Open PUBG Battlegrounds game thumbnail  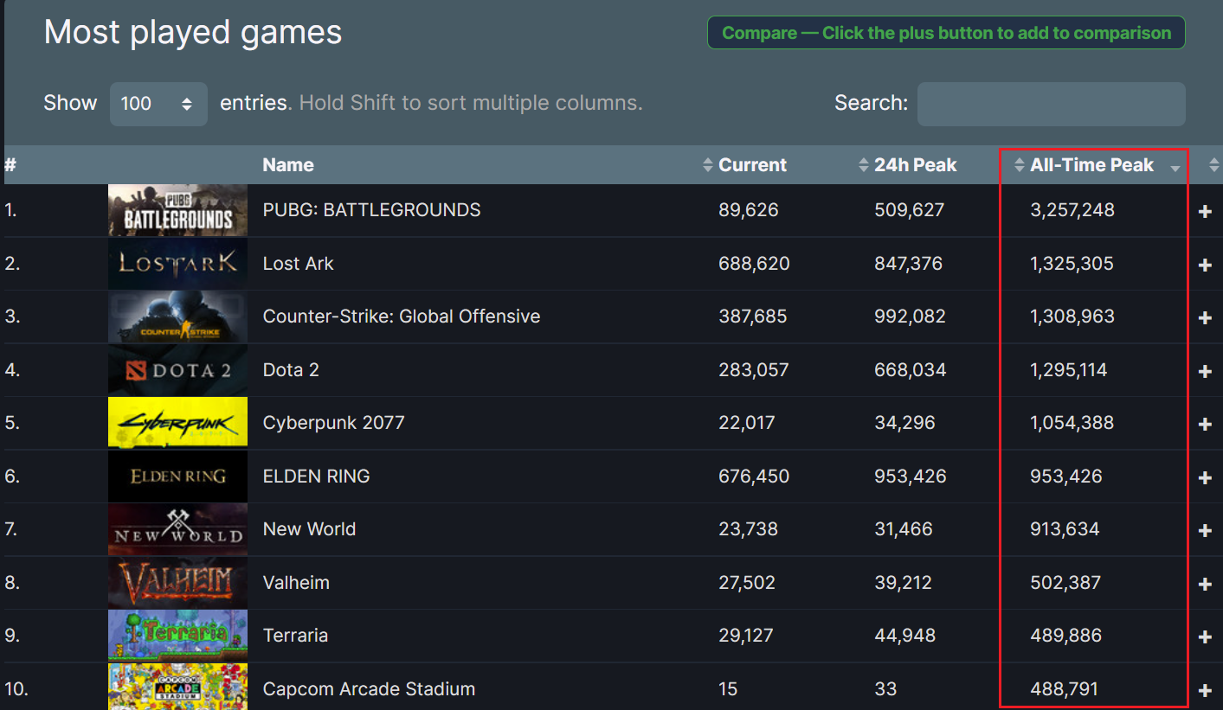[x=177, y=210]
